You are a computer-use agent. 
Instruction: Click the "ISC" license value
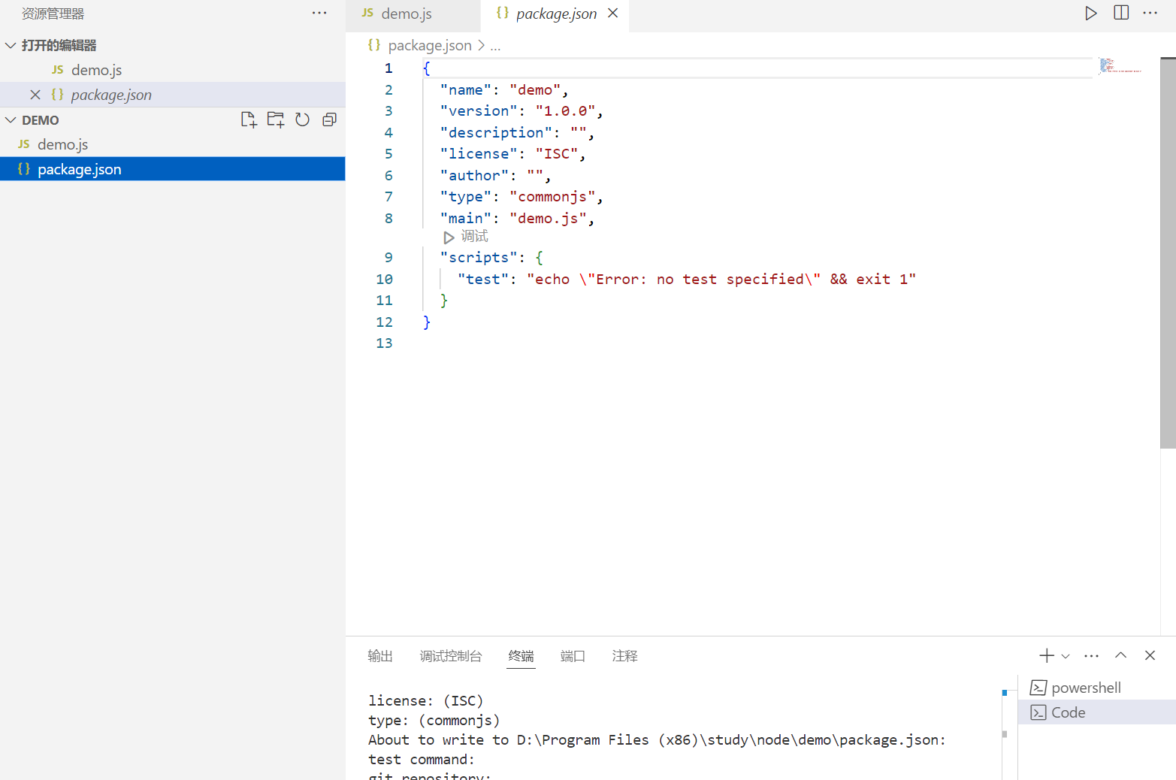tap(557, 154)
